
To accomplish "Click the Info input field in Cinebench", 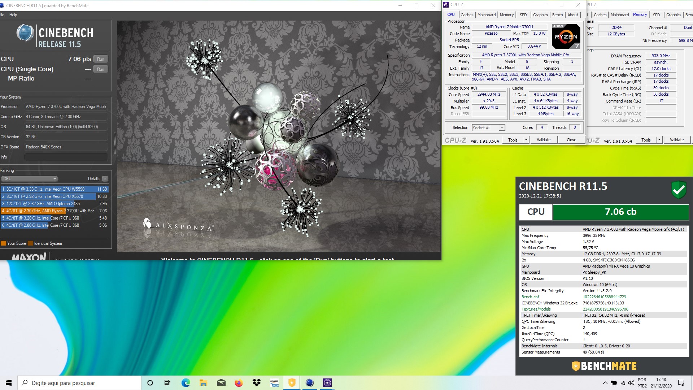I will point(66,157).
